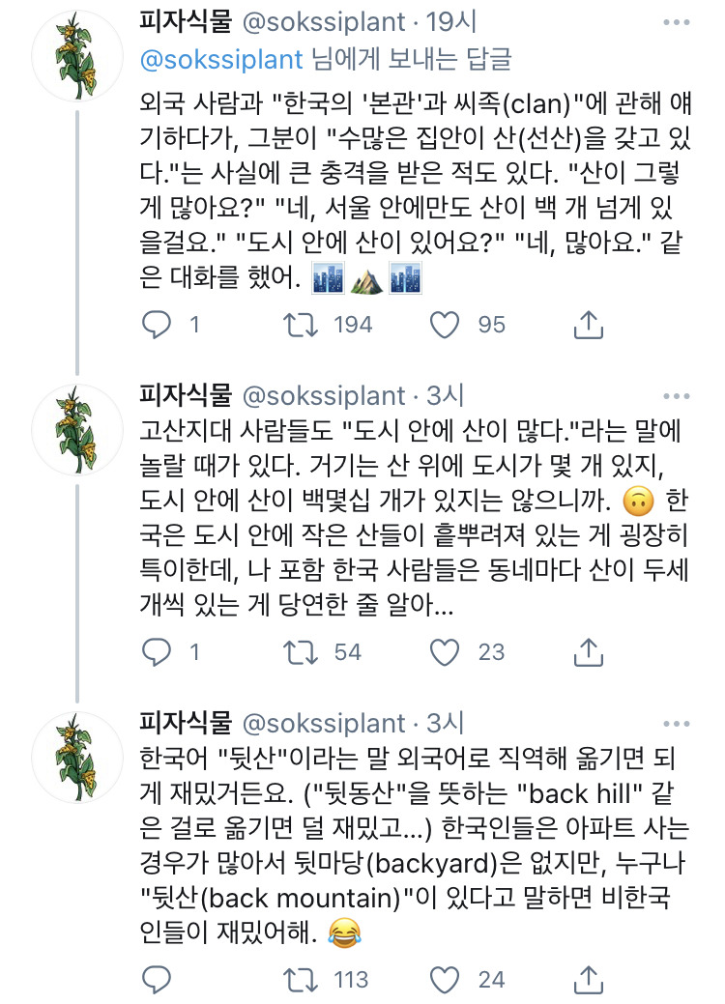Viewport: 725px width, 1004px height.
Task: Share the third tweet about 뒷산
Action: coord(588,981)
